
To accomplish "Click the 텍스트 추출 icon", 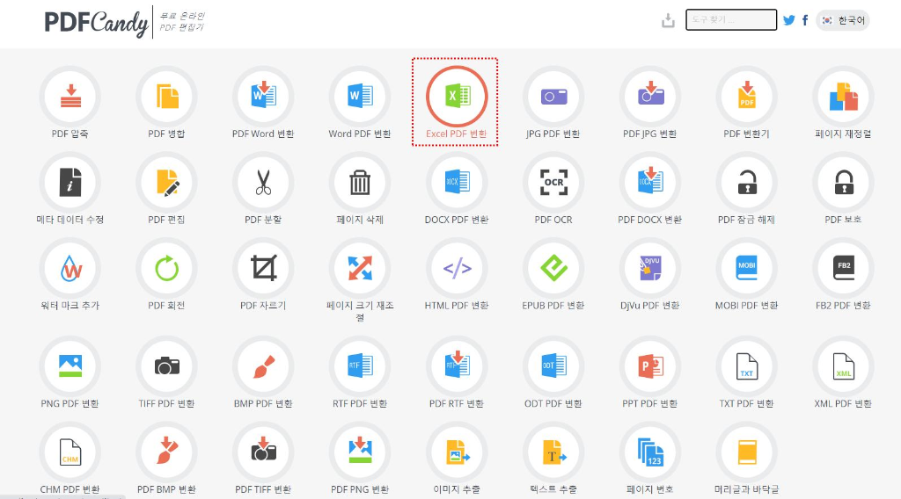I will click(x=553, y=452).
